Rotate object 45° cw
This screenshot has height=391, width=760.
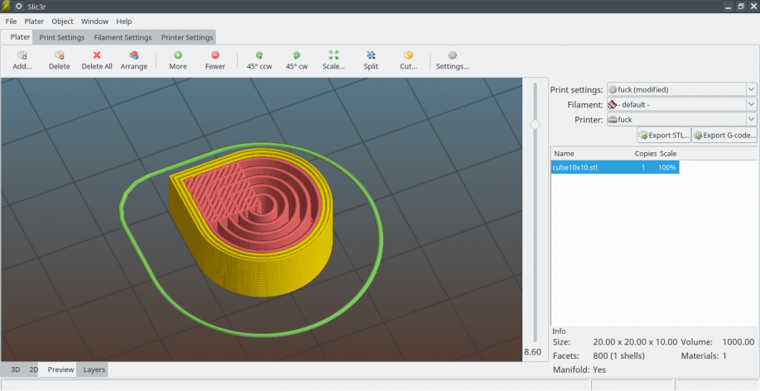click(296, 60)
